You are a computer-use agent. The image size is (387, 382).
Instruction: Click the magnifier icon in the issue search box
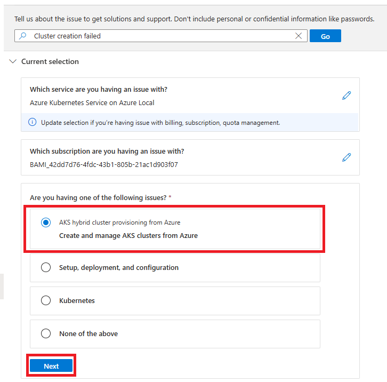click(23, 36)
